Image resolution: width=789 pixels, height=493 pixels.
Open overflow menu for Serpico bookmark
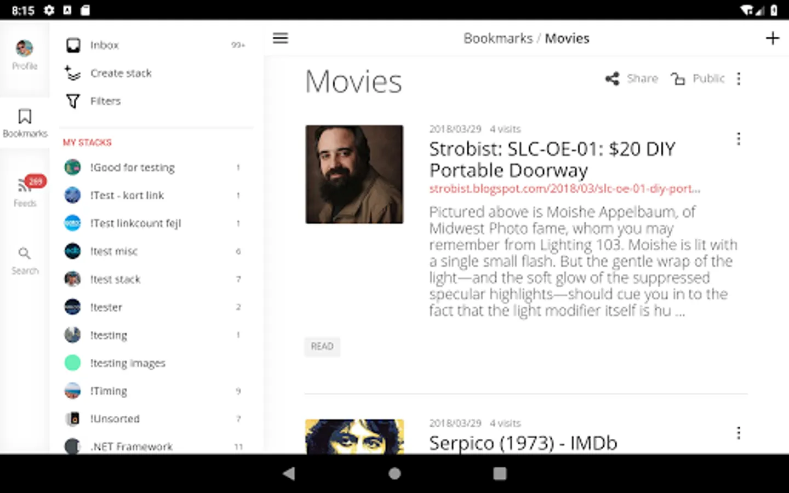pos(739,433)
